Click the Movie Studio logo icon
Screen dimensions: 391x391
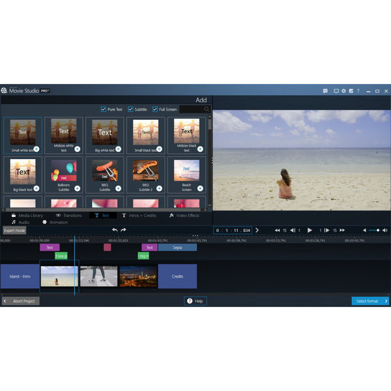4,91
